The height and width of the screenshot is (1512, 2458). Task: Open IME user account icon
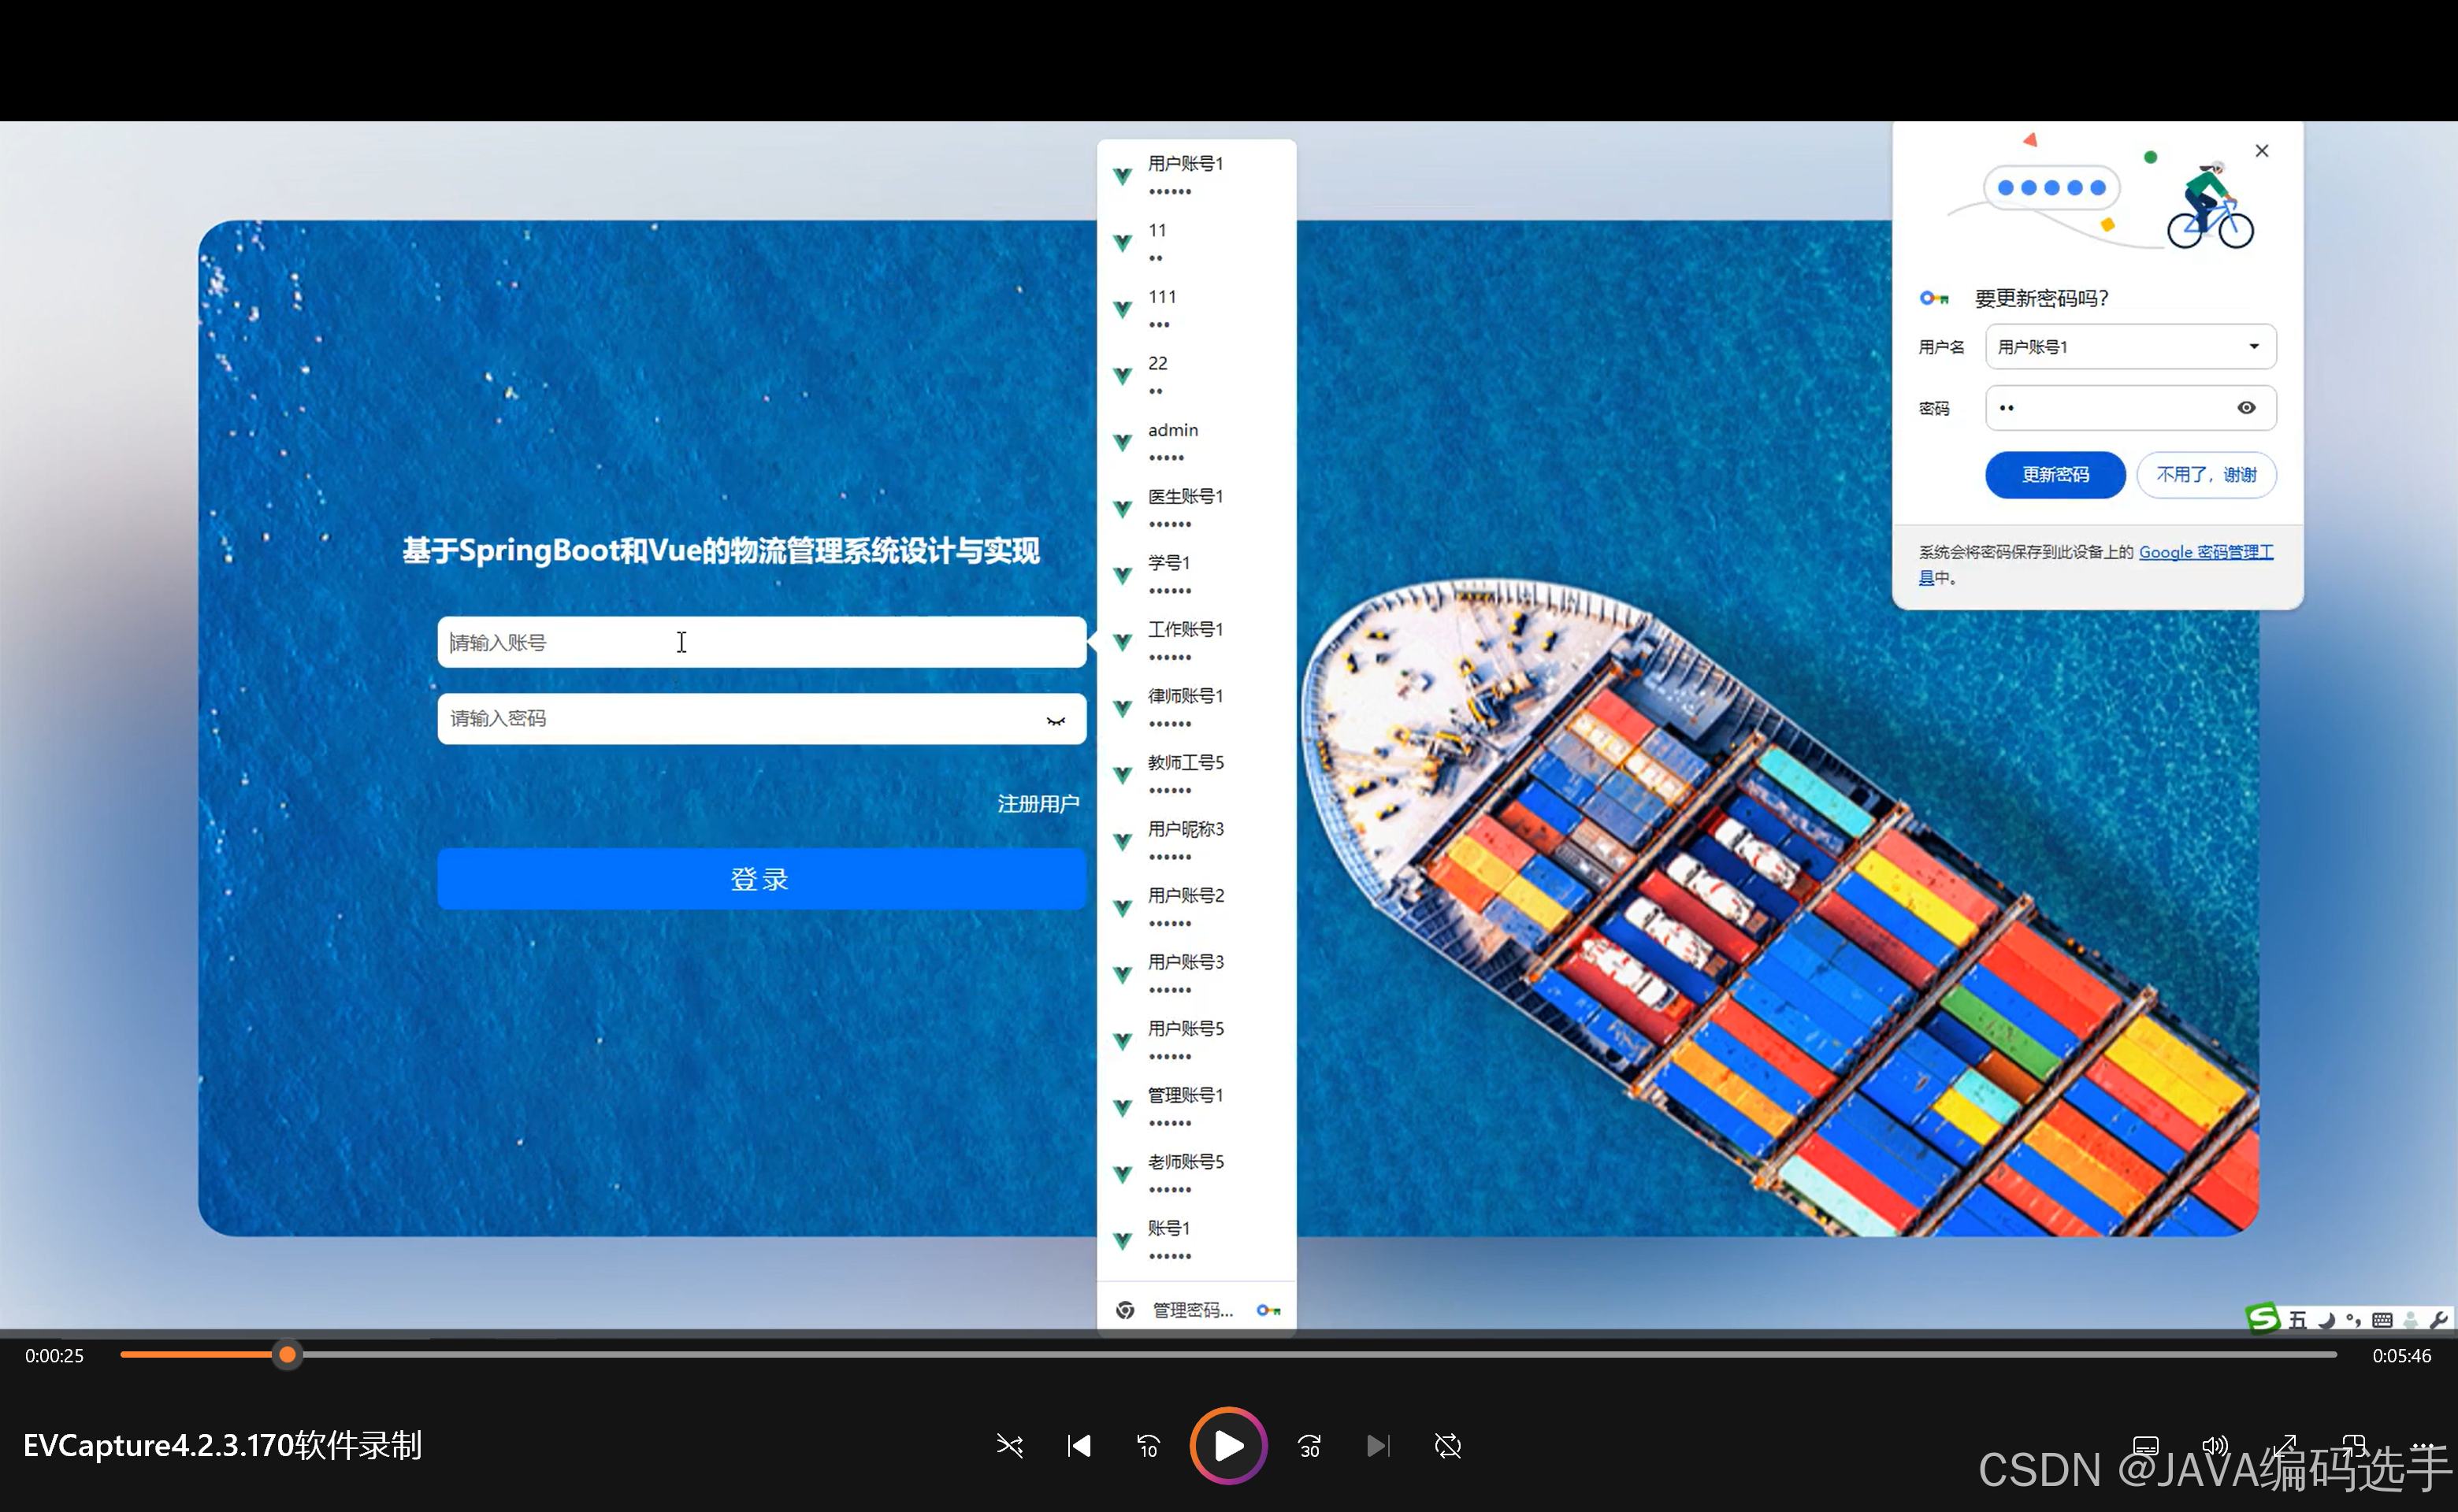pyautogui.click(x=2411, y=1321)
